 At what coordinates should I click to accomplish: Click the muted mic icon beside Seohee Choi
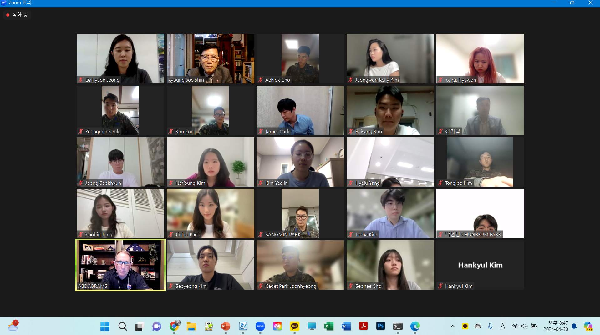(351, 286)
